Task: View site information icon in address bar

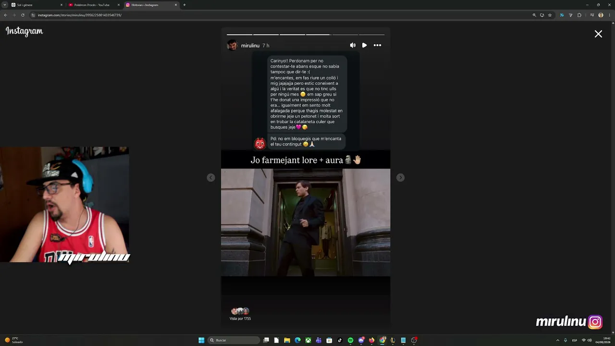Action: click(x=33, y=15)
